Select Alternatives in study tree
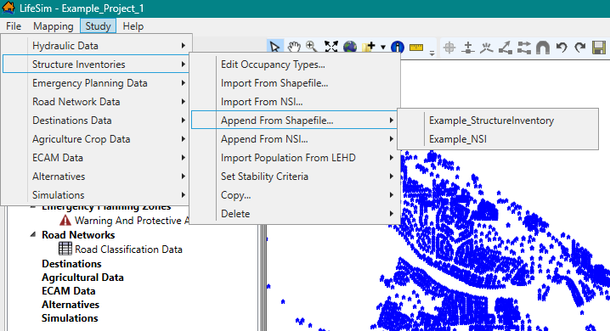 click(71, 305)
